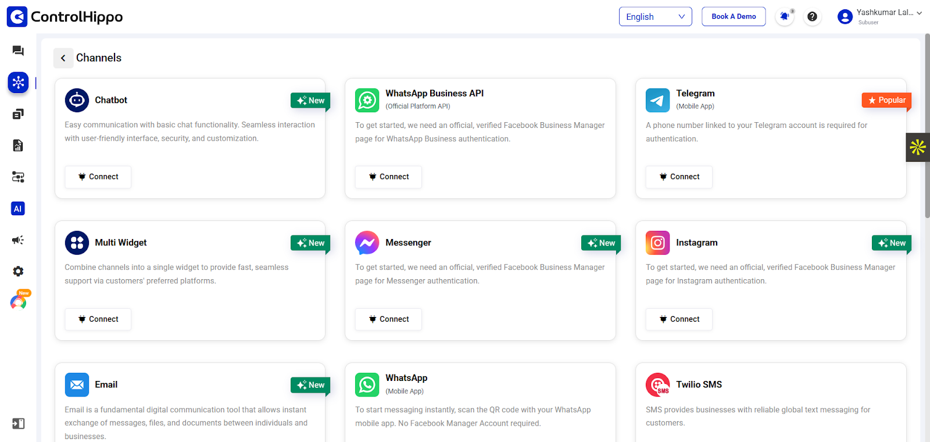
Task: Expand the Yashkumar account menu
Action: pos(920,13)
